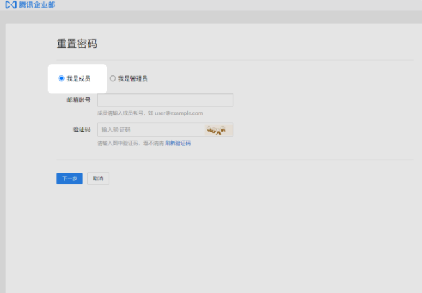Click the 刷新验证码 link
The height and width of the screenshot is (293, 422).
178,143
